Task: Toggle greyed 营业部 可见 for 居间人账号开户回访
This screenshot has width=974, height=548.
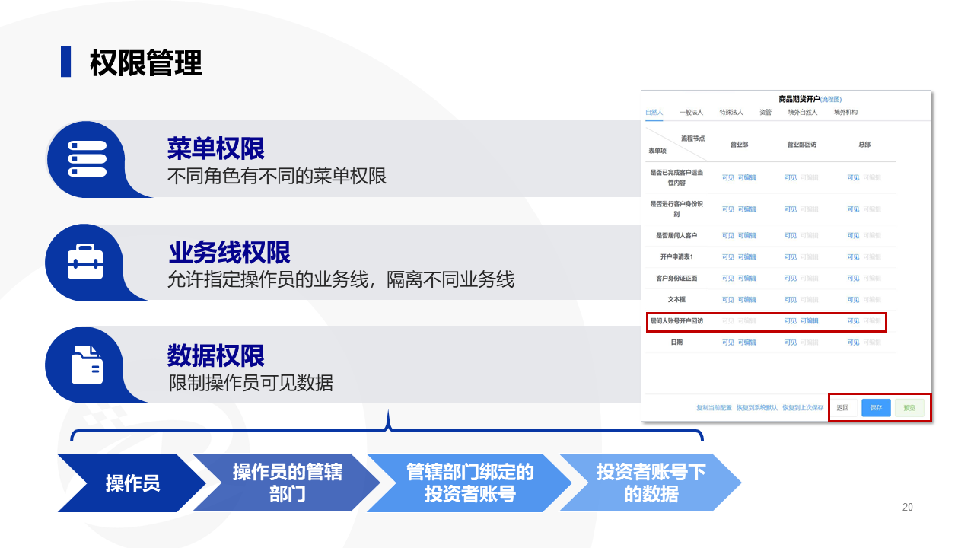Action: pyautogui.click(x=728, y=321)
